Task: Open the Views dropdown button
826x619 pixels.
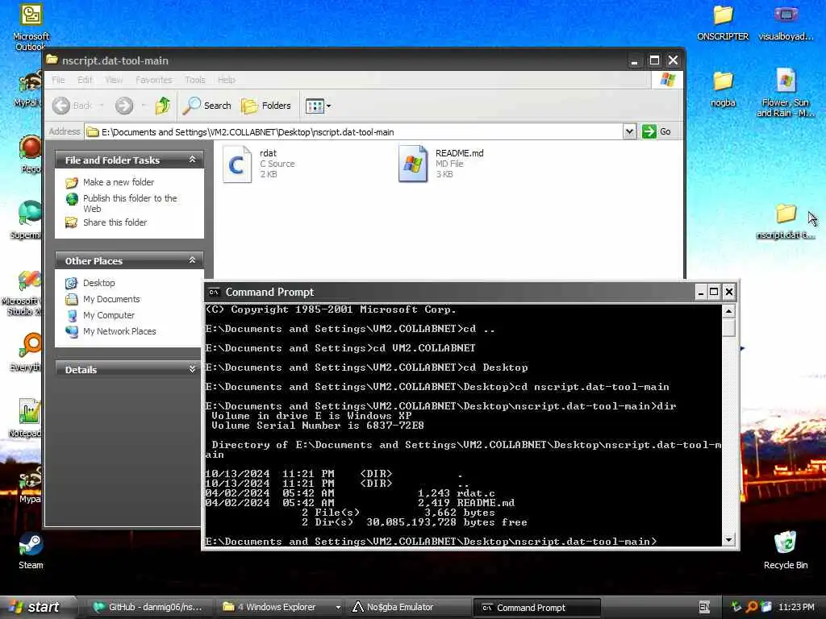Action: click(x=318, y=106)
